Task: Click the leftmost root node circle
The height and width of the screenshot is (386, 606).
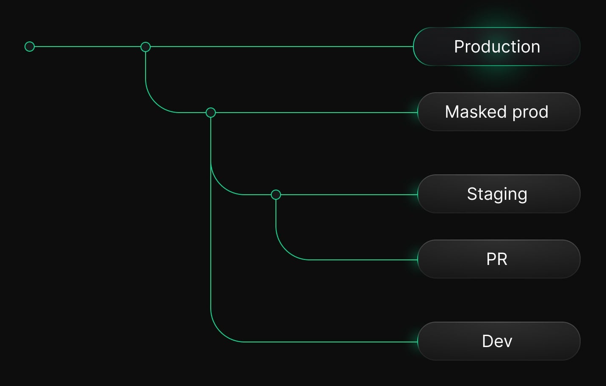Action: pos(30,47)
